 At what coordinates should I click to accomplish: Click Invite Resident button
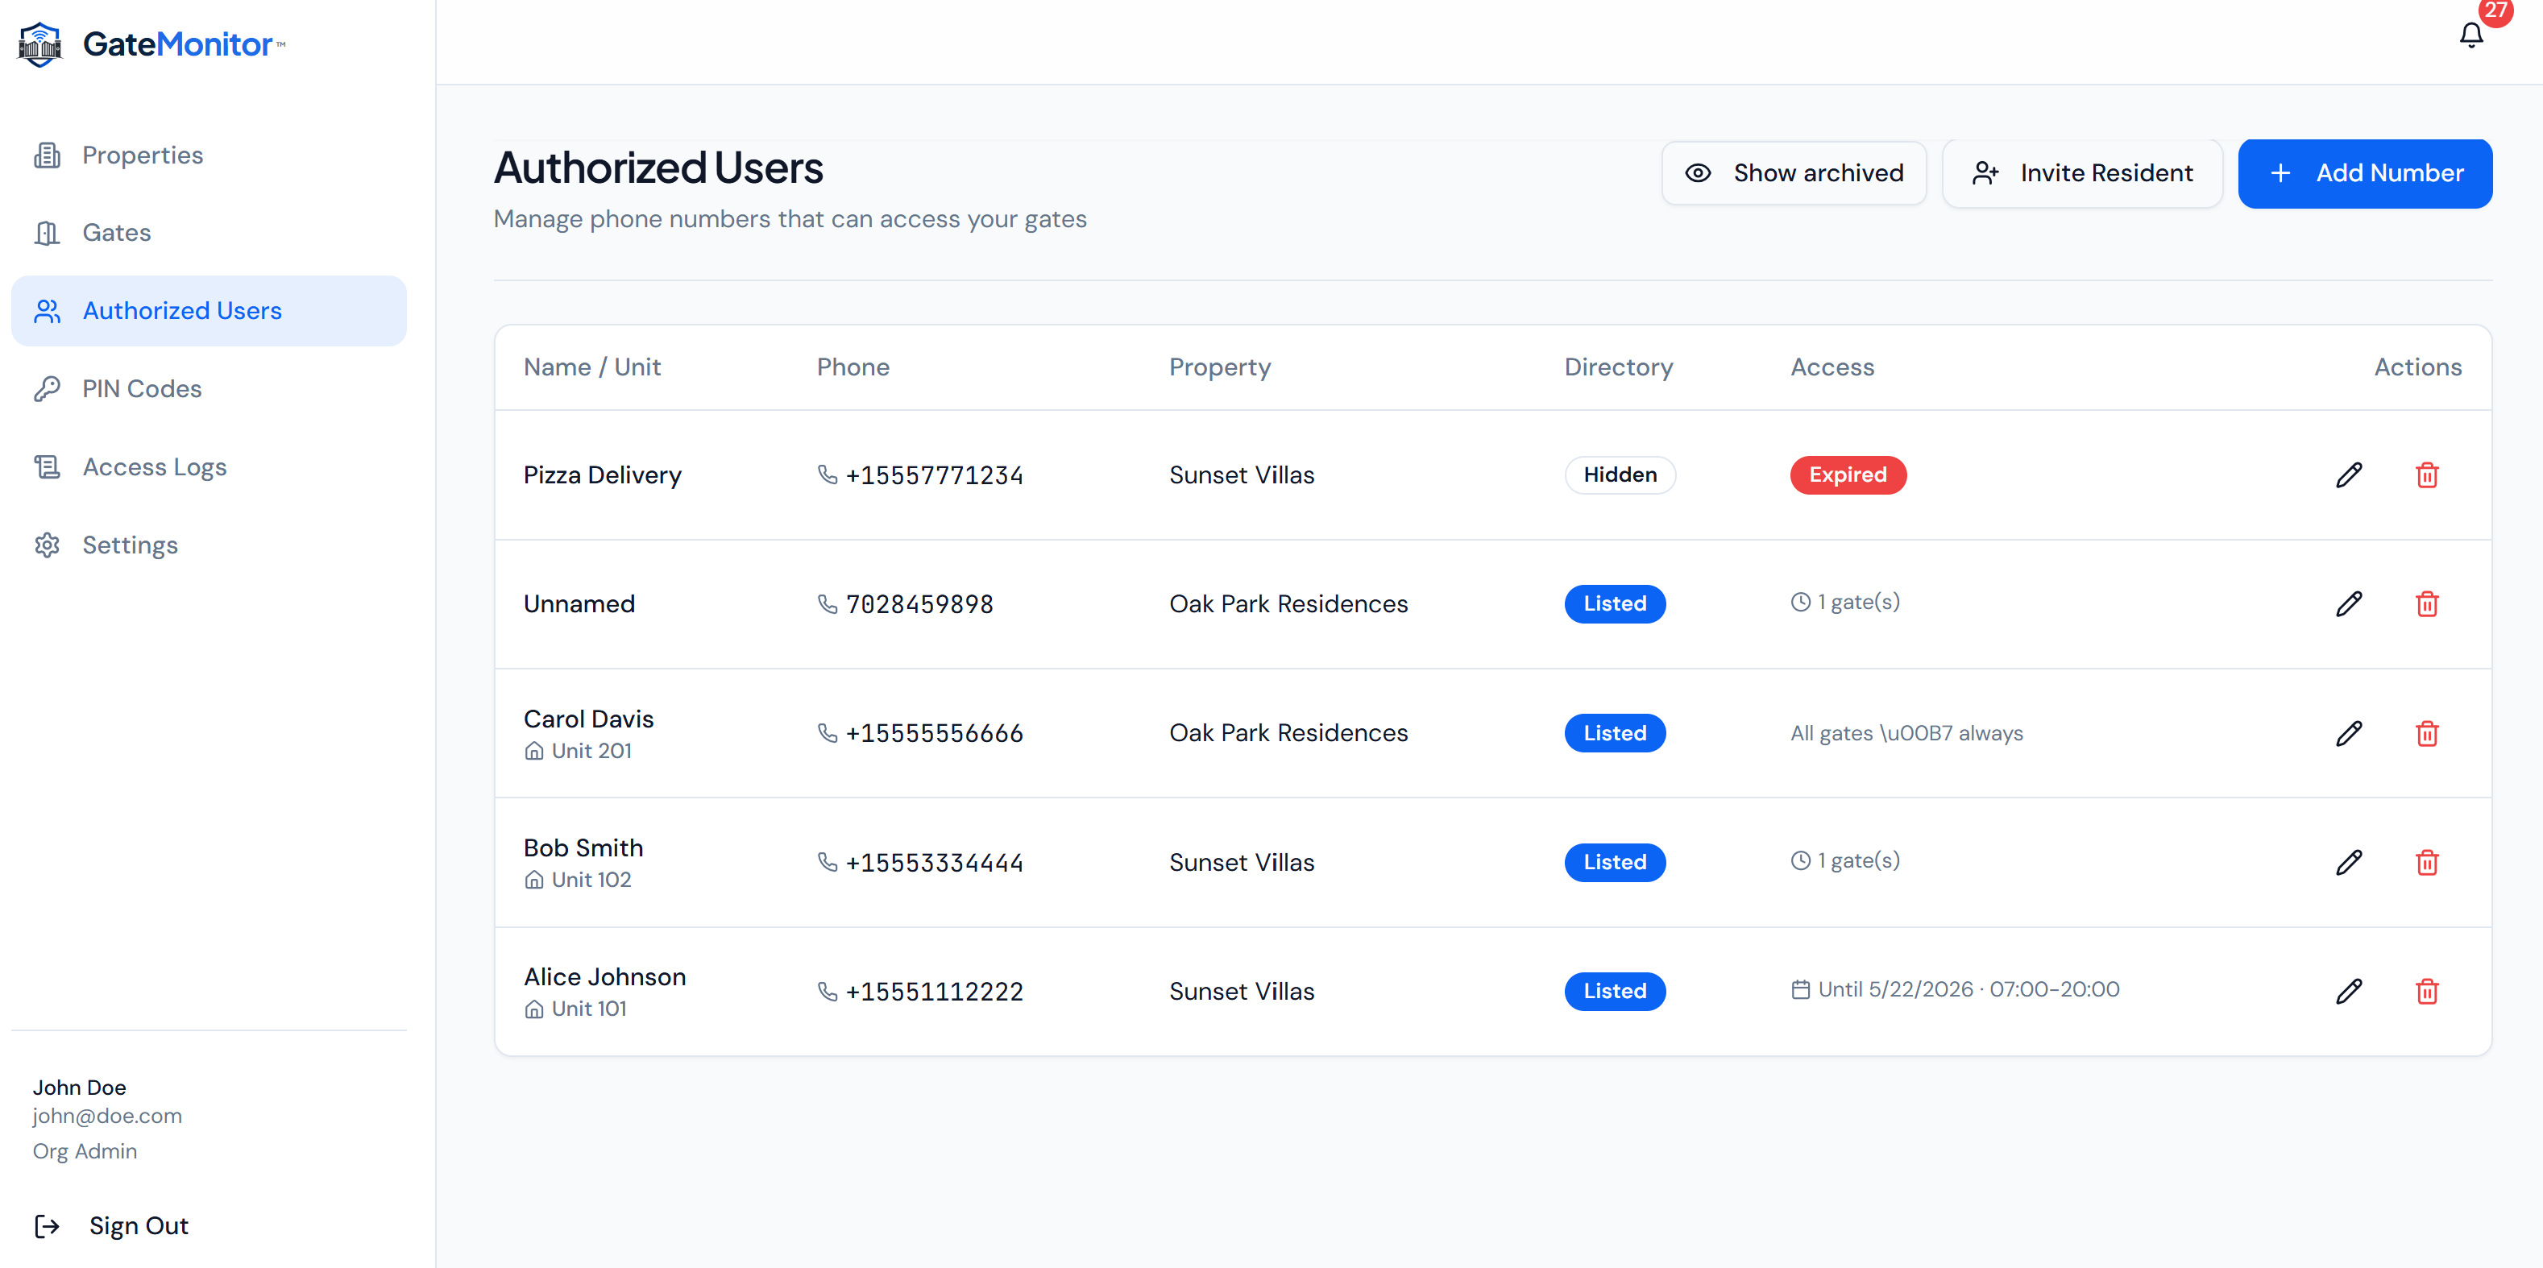(x=2082, y=174)
